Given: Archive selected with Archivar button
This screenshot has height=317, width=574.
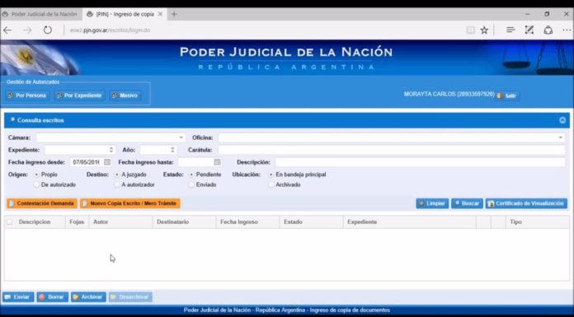Looking at the screenshot, I should (x=88, y=297).
